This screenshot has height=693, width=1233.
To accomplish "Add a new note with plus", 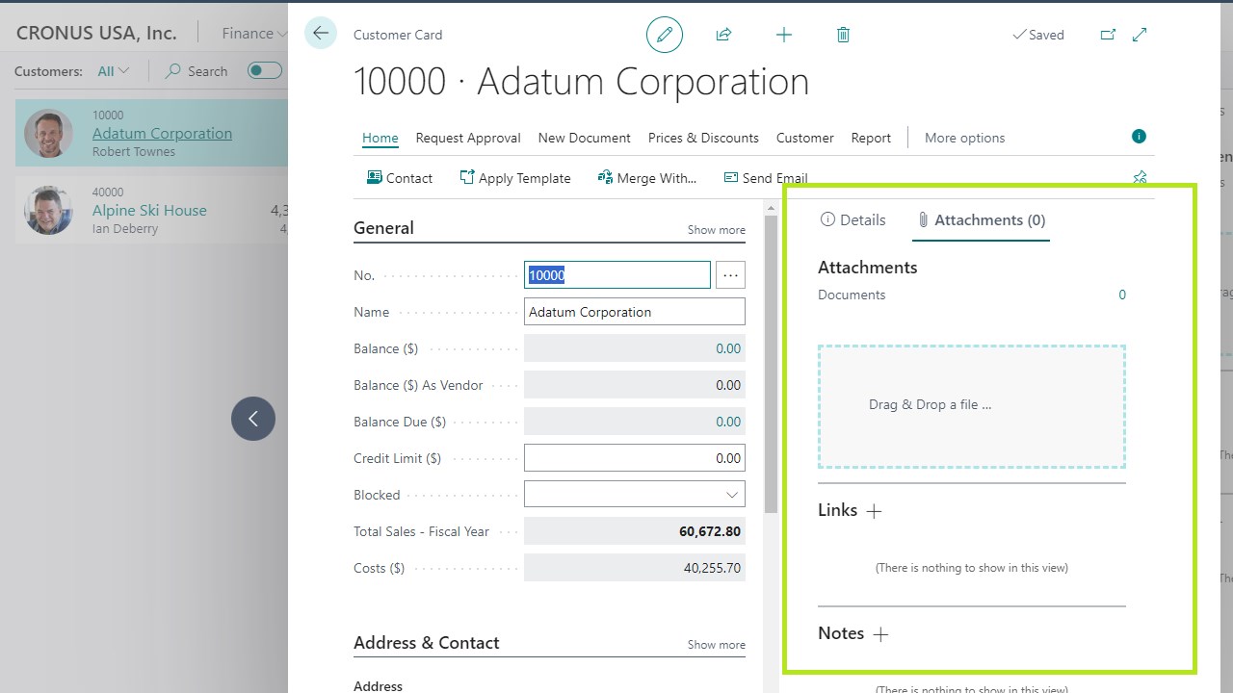I will (x=880, y=634).
